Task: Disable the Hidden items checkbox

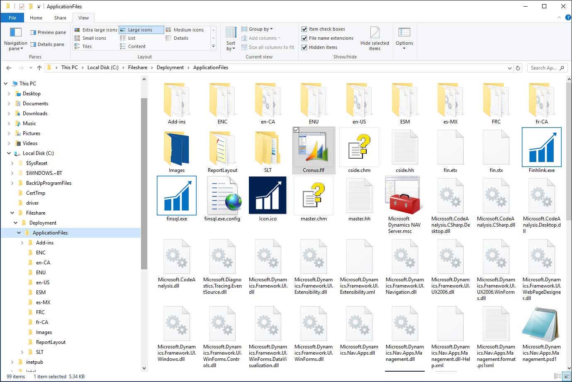Action: click(x=304, y=47)
